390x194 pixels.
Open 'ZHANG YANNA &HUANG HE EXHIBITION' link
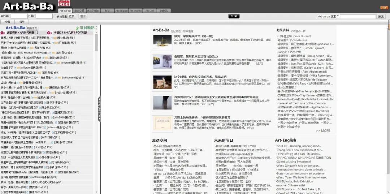[304, 158]
